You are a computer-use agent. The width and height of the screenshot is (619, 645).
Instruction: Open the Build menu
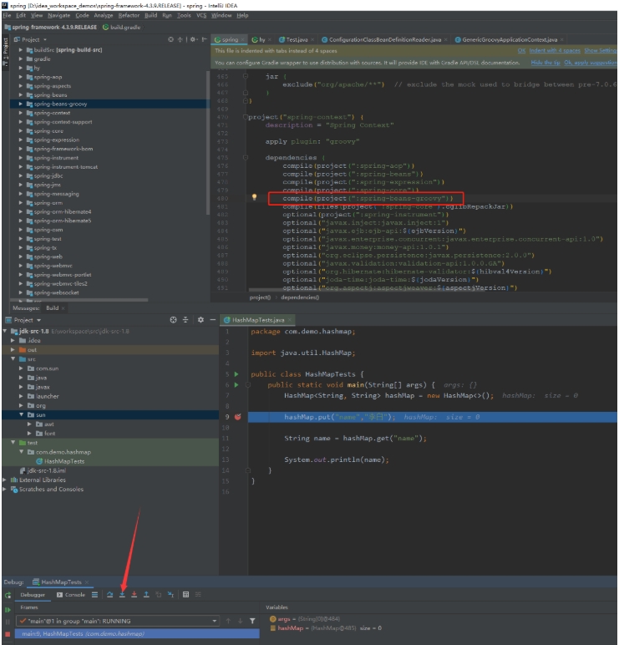[150, 15]
